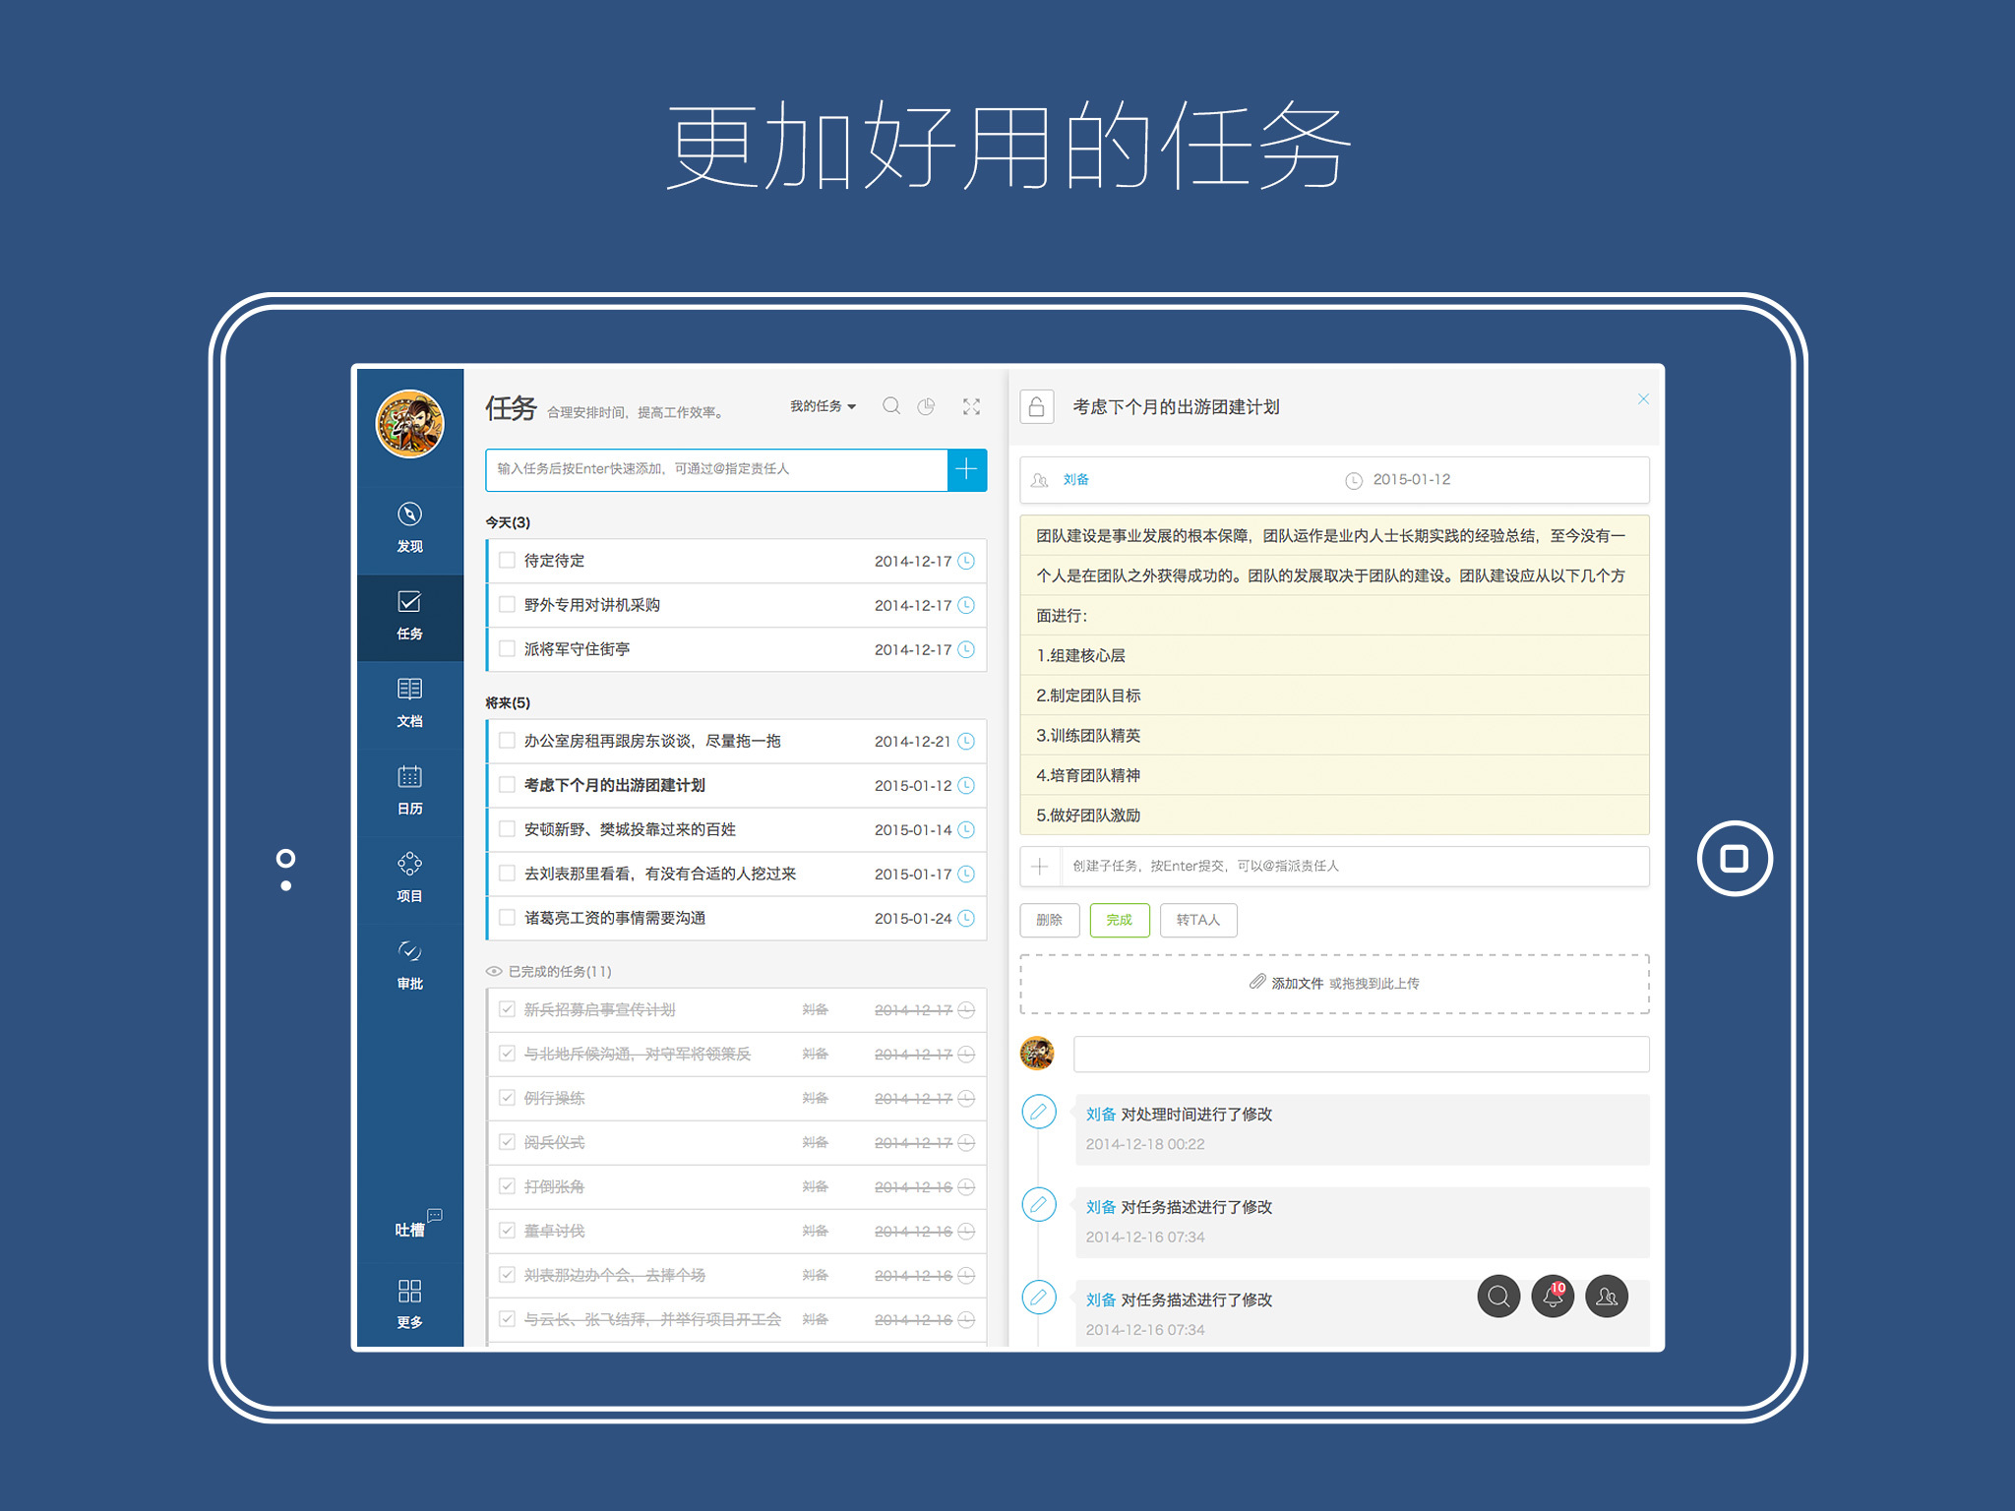
Task: Check the 诸葛亮工资 task checkbox
Action: 507,917
